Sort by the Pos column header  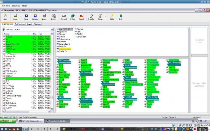33,34
